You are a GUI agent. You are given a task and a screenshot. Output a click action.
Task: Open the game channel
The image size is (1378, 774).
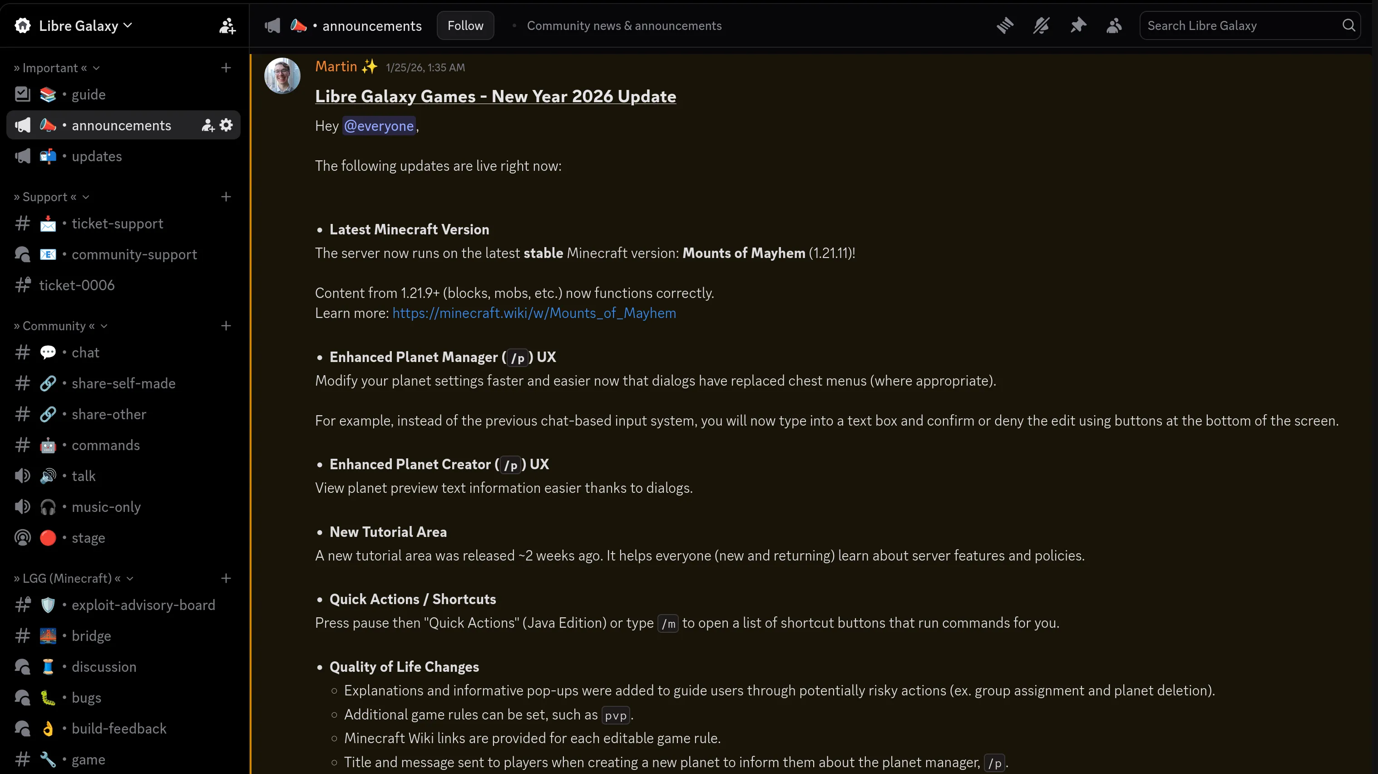[x=123, y=759]
